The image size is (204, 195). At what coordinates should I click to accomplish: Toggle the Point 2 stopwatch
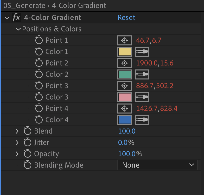coord(39,62)
